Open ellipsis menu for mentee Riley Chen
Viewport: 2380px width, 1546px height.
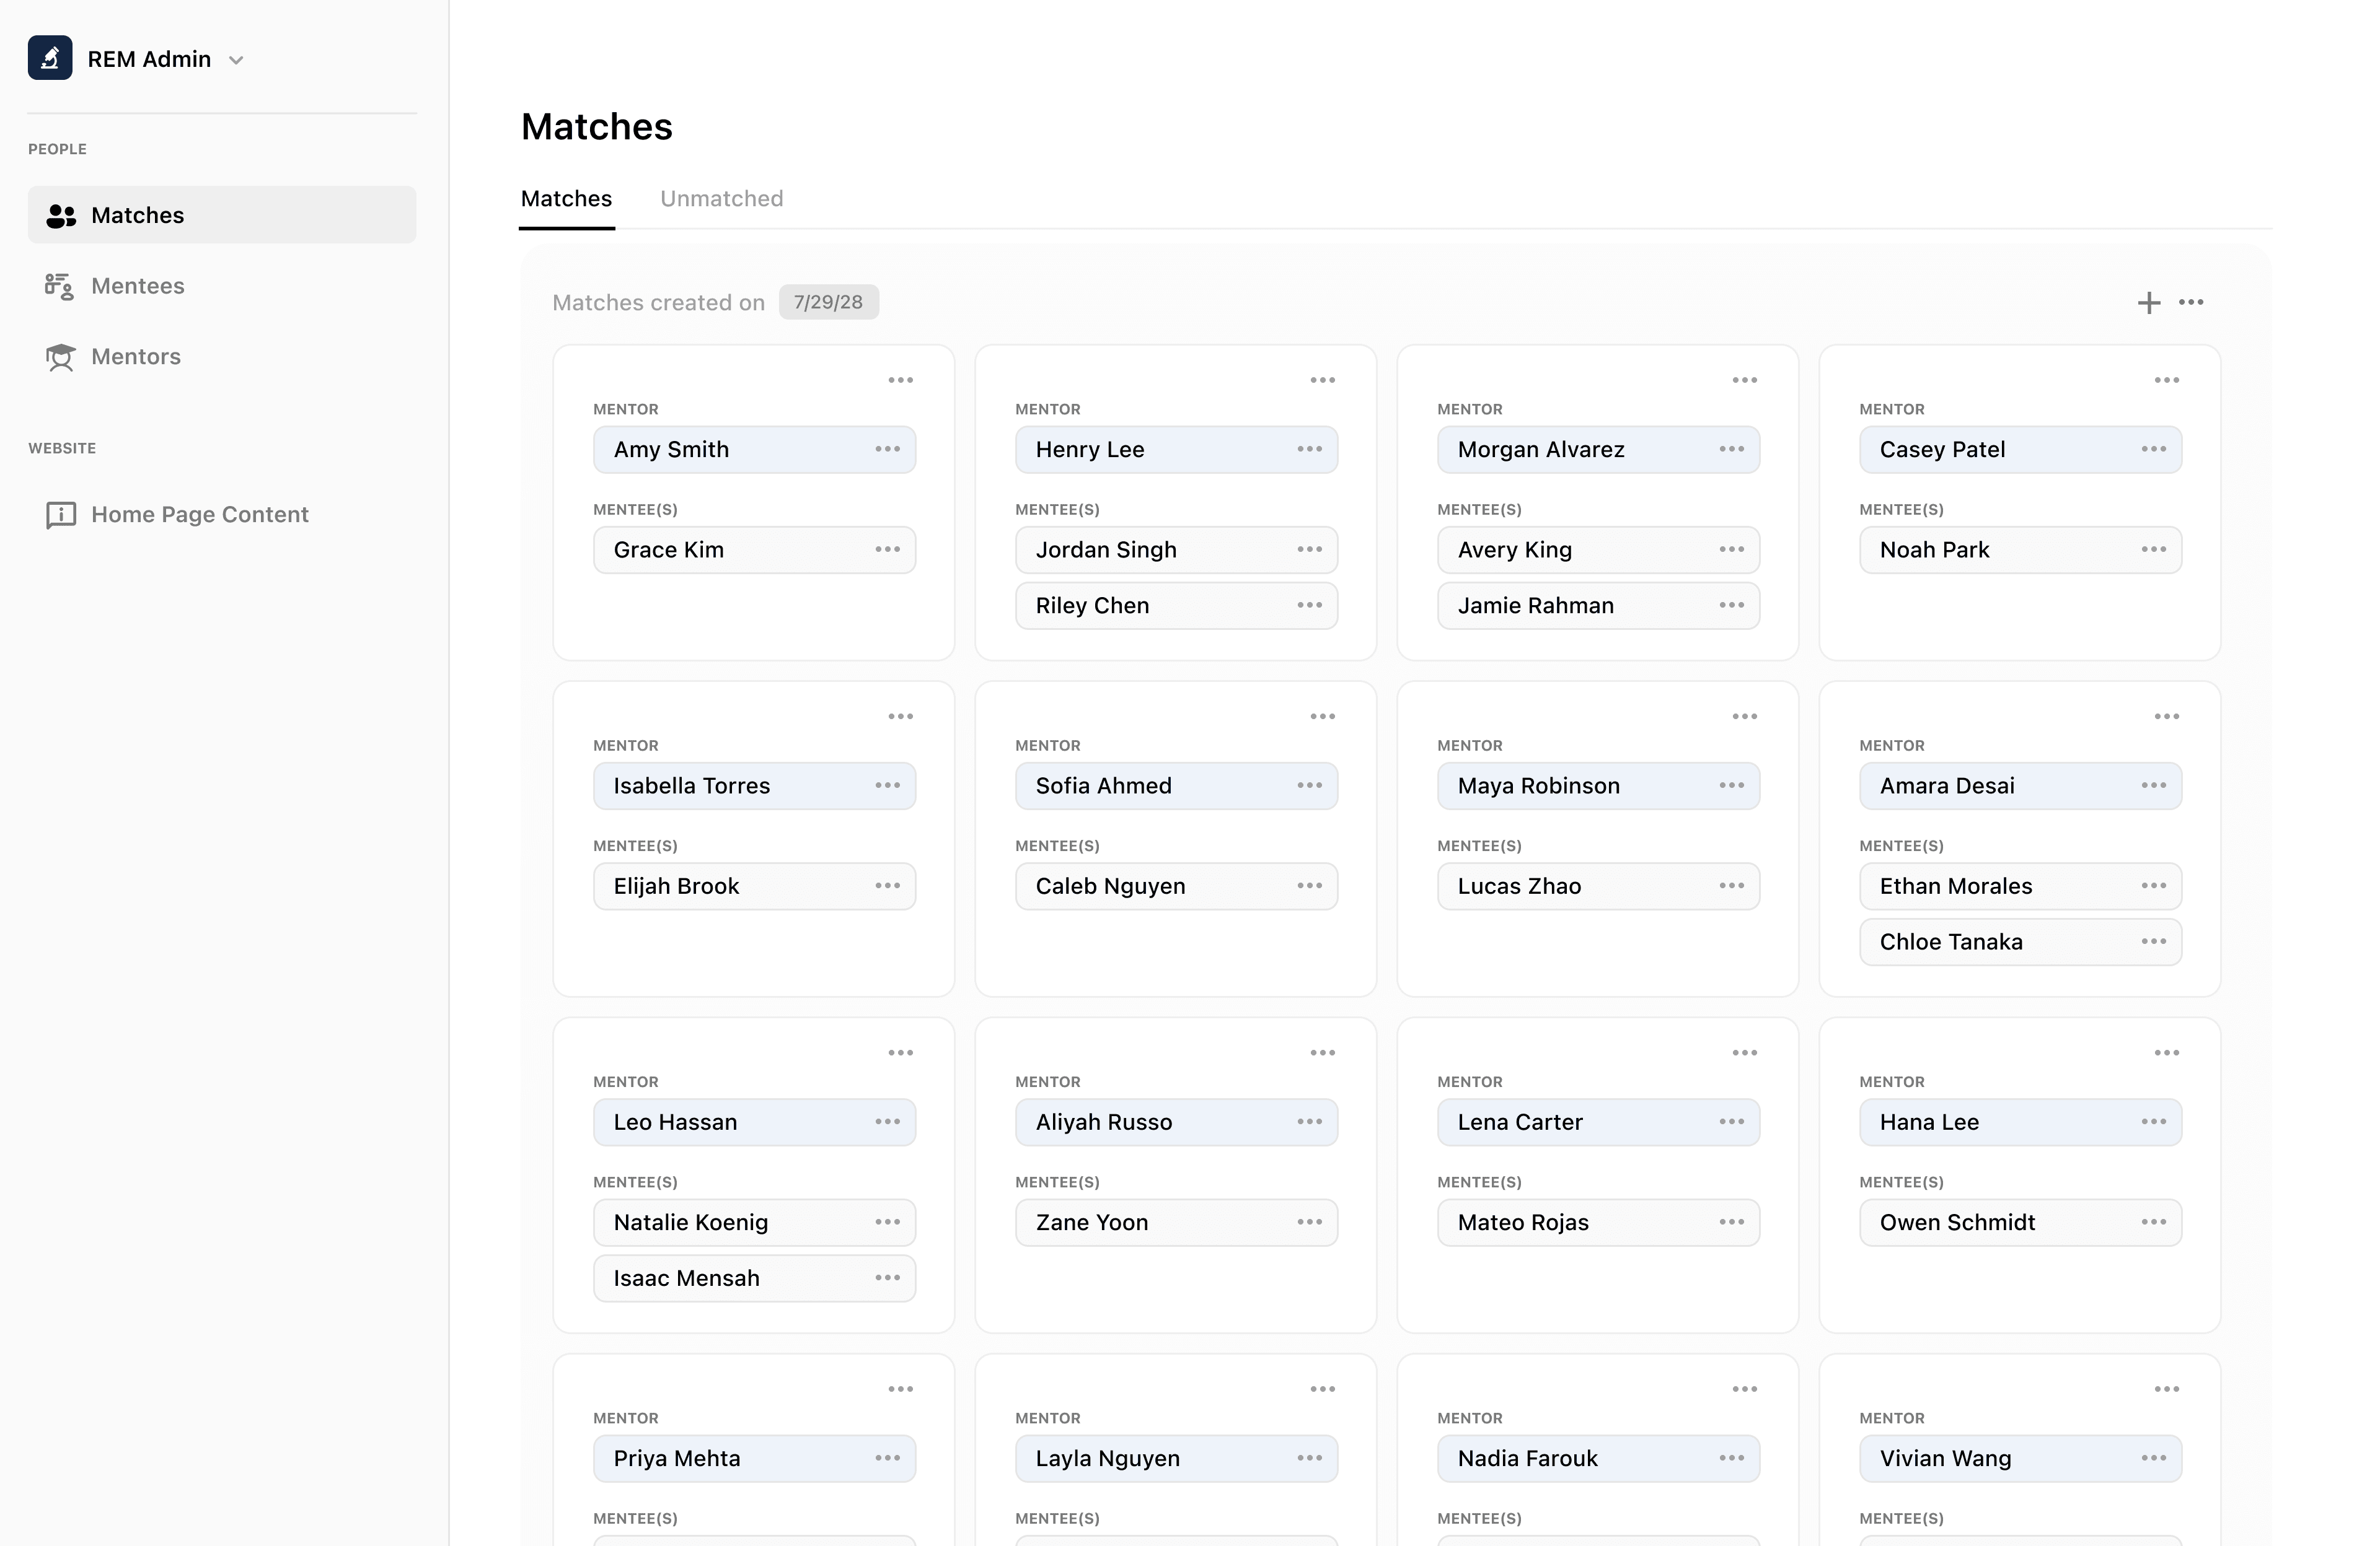[1309, 606]
